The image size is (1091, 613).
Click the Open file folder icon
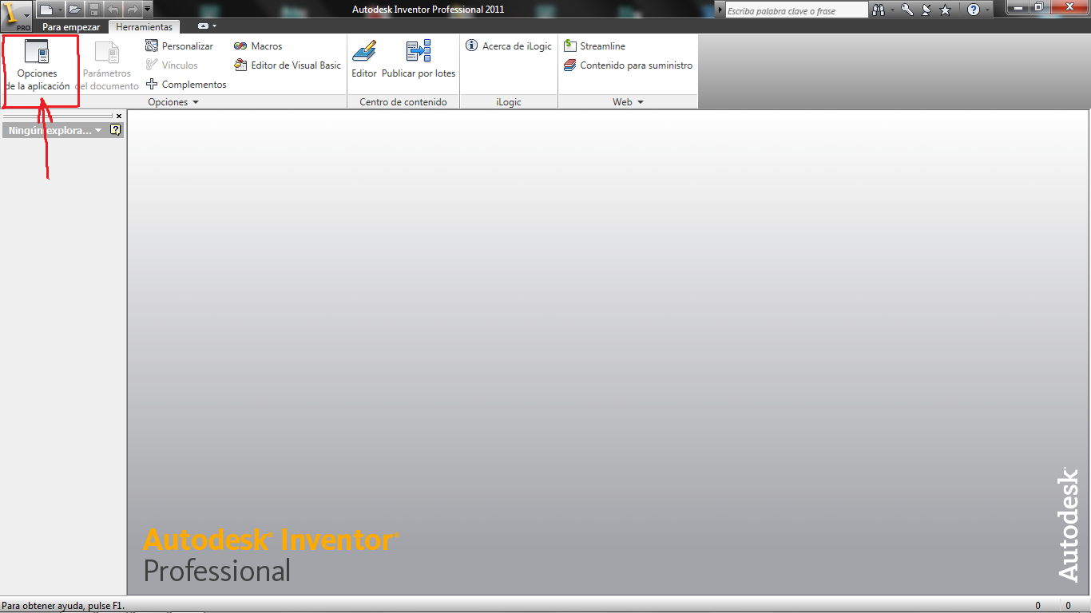pyautogui.click(x=74, y=10)
